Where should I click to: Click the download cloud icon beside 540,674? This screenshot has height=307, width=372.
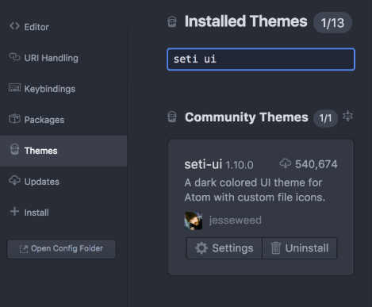pos(286,163)
